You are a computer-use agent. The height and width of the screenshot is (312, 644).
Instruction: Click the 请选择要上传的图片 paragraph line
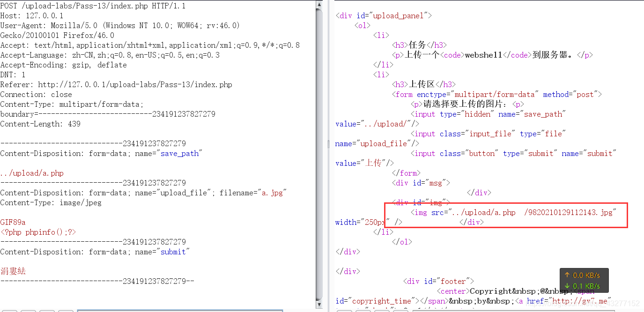tap(467, 104)
